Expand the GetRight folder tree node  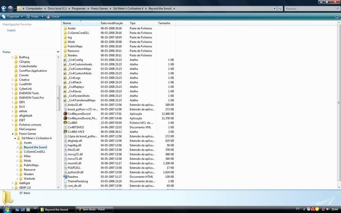[12, 183]
